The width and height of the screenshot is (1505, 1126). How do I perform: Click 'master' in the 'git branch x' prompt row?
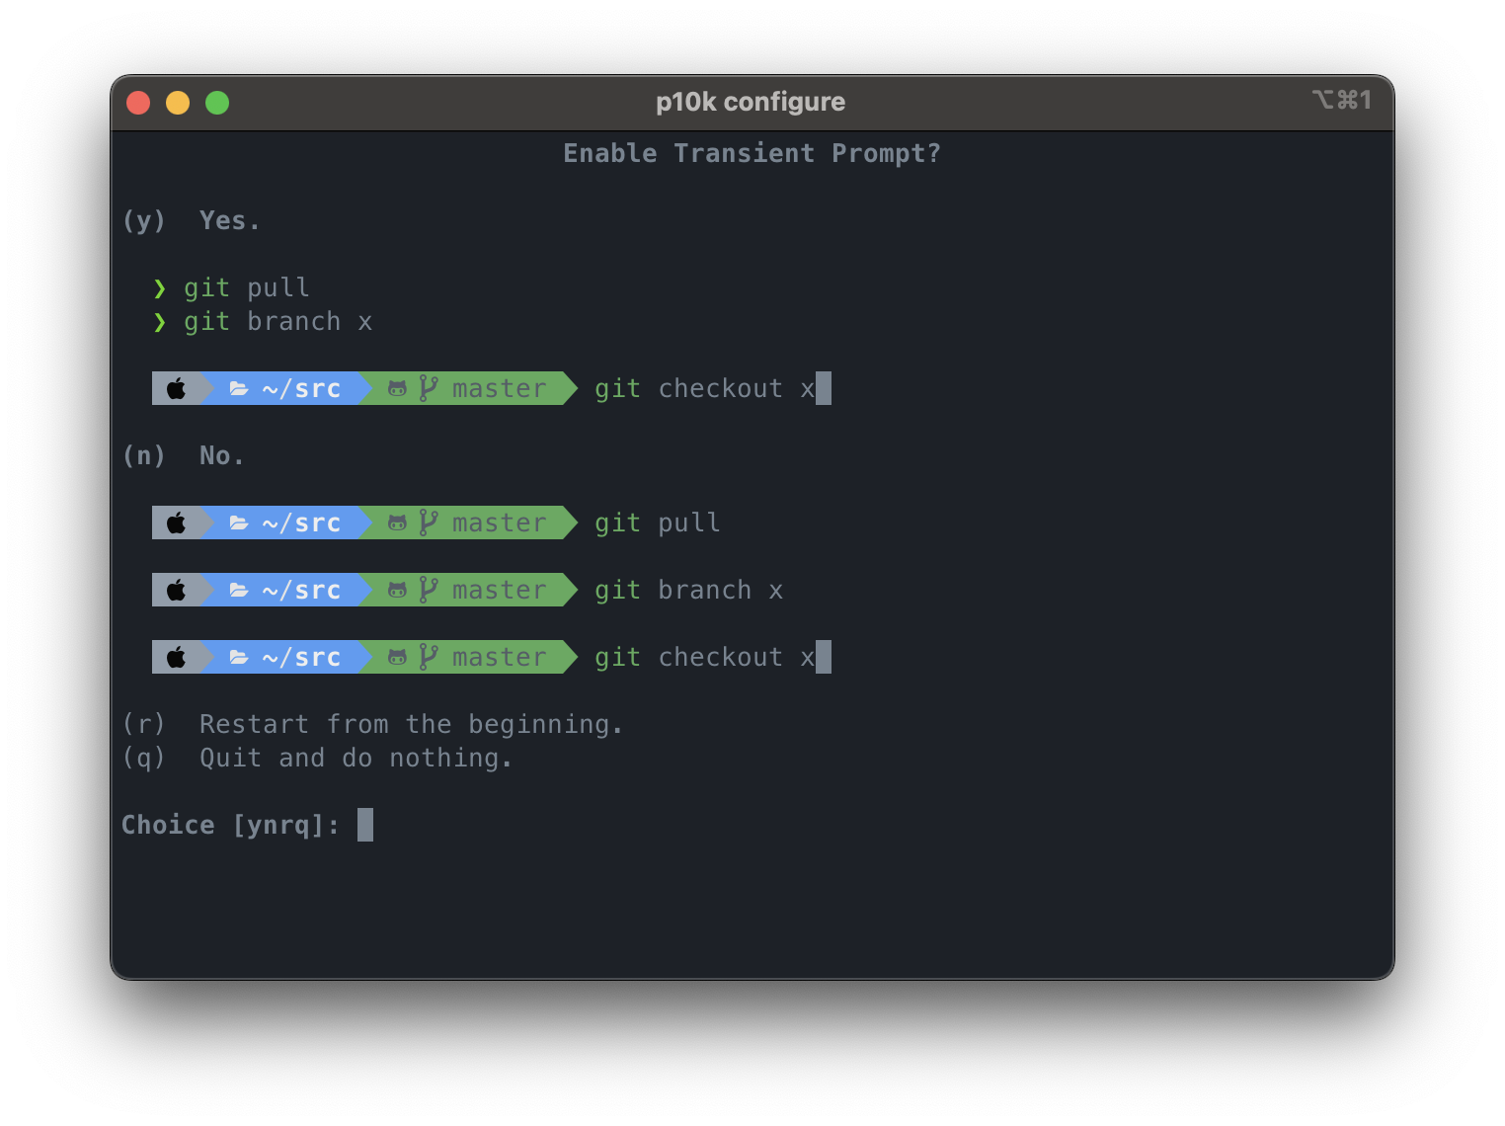click(500, 591)
